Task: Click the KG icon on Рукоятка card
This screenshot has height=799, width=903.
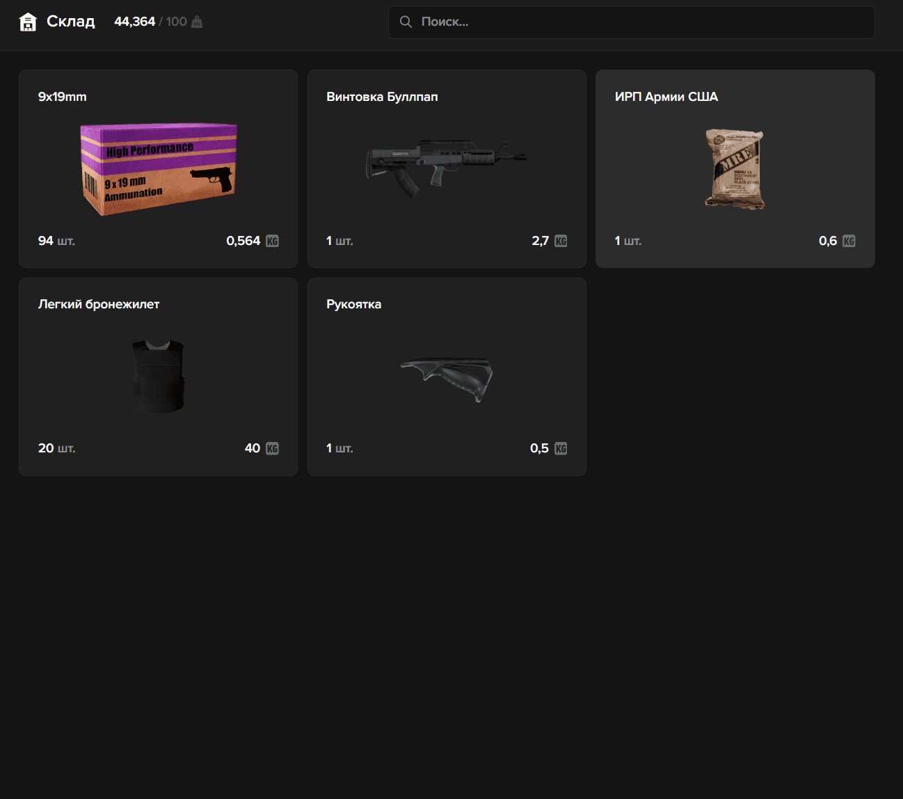Action: 561,449
